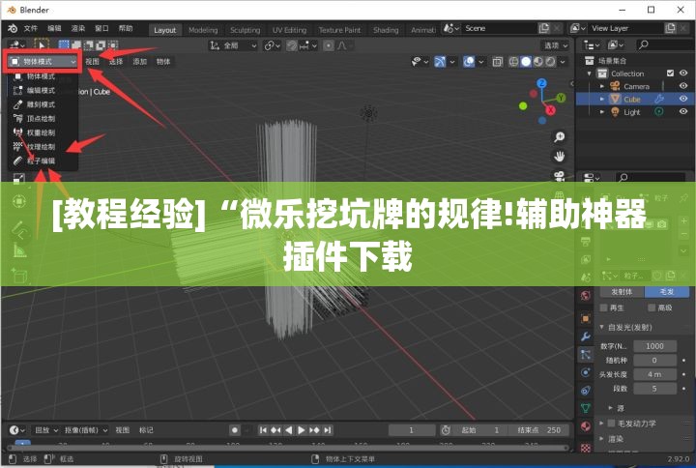Click the zoom magnifier icon in viewport

pyautogui.click(x=560, y=136)
